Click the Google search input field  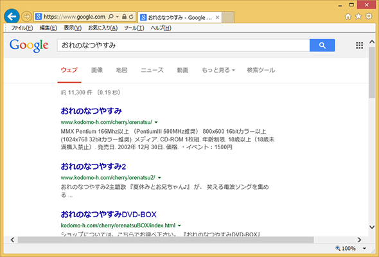pos(183,45)
